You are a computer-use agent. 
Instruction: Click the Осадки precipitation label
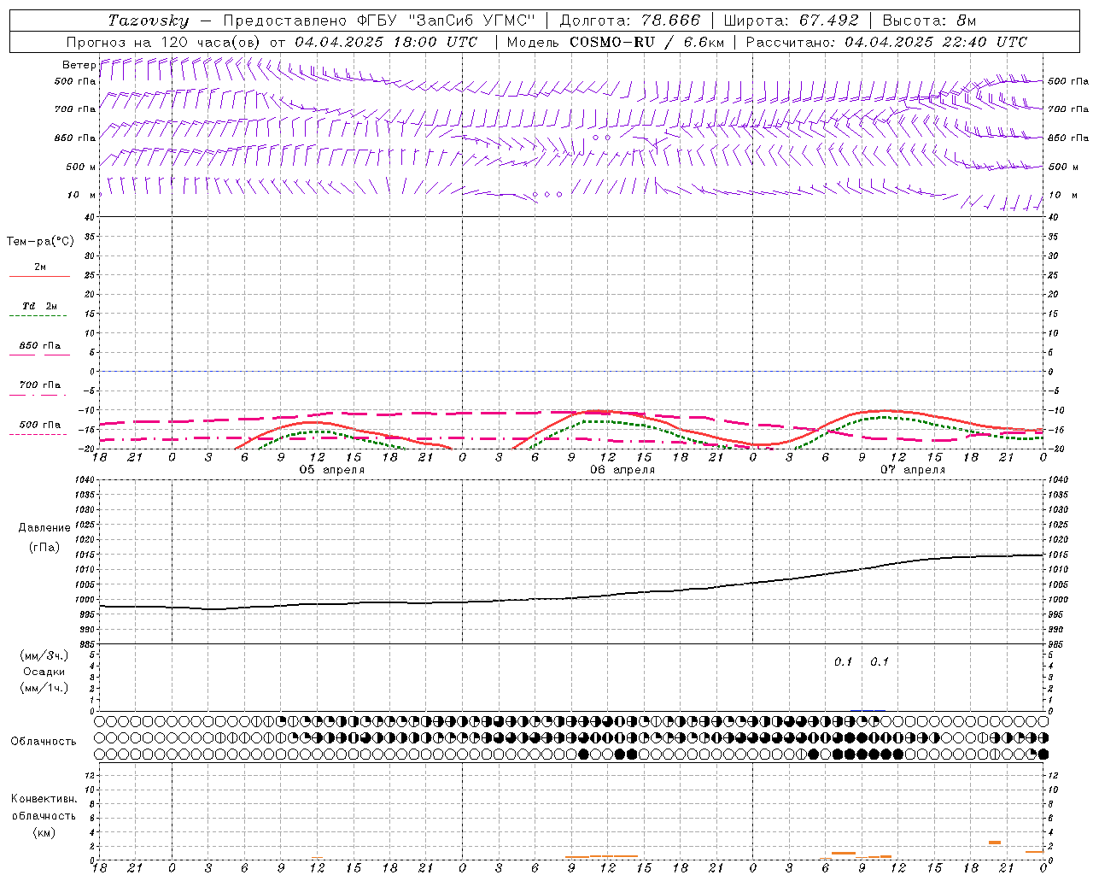pos(44,672)
